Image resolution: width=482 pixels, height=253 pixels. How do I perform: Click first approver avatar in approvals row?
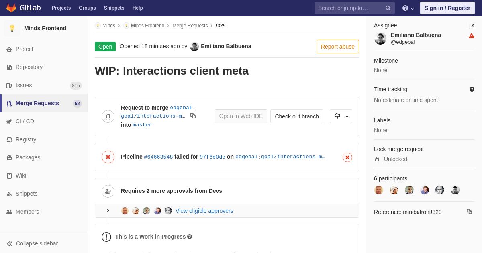point(125,211)
